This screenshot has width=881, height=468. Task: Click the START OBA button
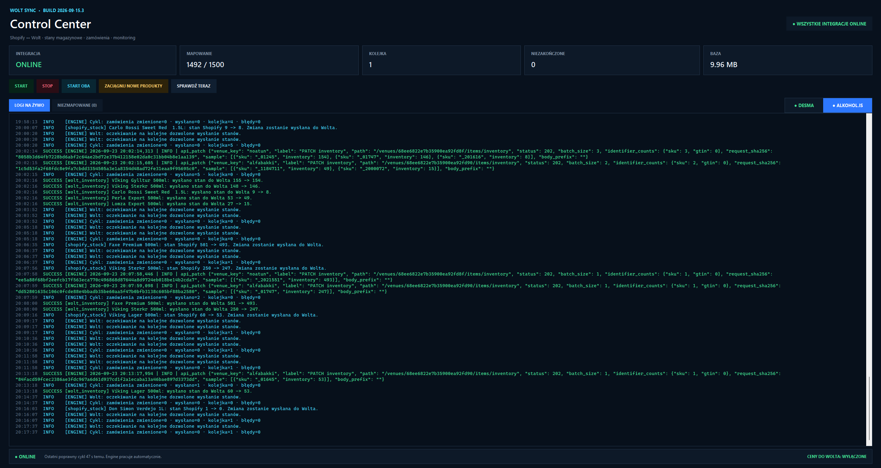pyautogui.click(x=78, y=86)
